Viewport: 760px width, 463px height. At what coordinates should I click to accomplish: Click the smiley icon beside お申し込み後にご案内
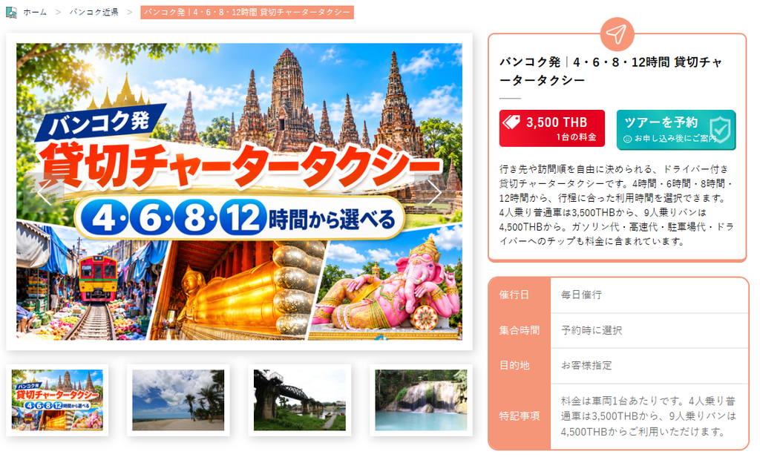click(x=627, y=139)
